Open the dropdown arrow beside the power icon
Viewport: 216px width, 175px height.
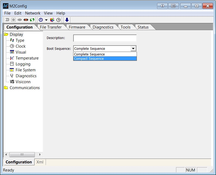point(46,20)
